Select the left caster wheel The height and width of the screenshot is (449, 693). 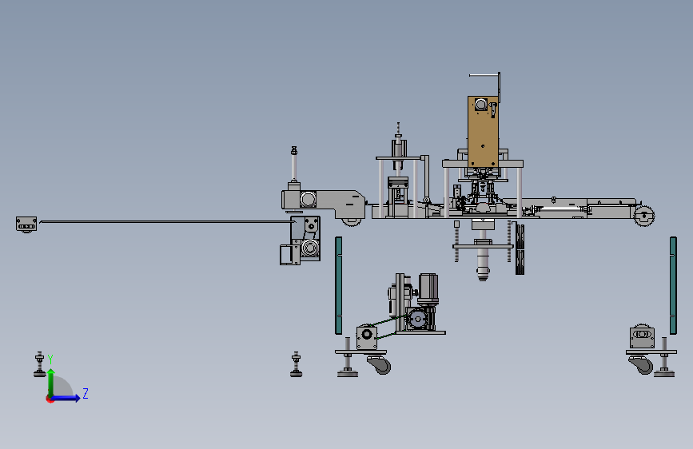[379, 365]
